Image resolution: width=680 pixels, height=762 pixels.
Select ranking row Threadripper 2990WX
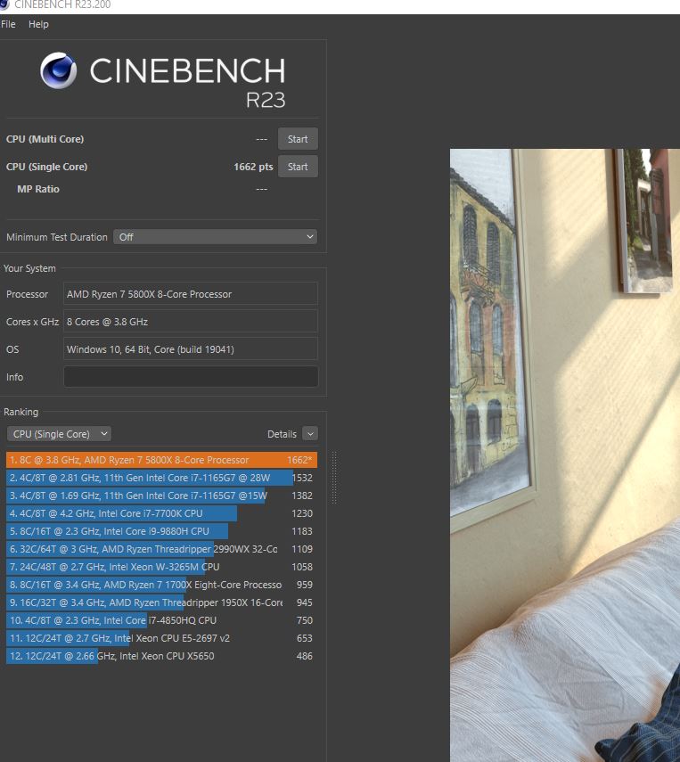click(x=161, y=549)
